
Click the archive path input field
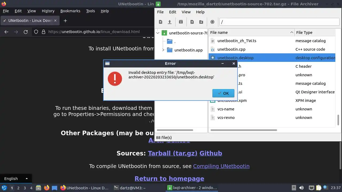point(279,22)
